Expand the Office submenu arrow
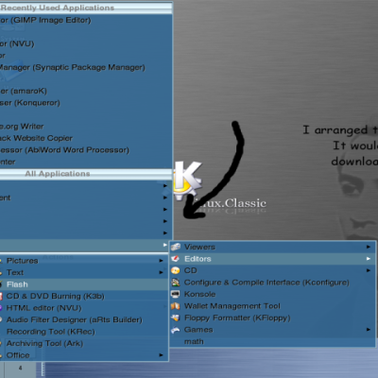This screenshot has width=378, height=378. 161,355
